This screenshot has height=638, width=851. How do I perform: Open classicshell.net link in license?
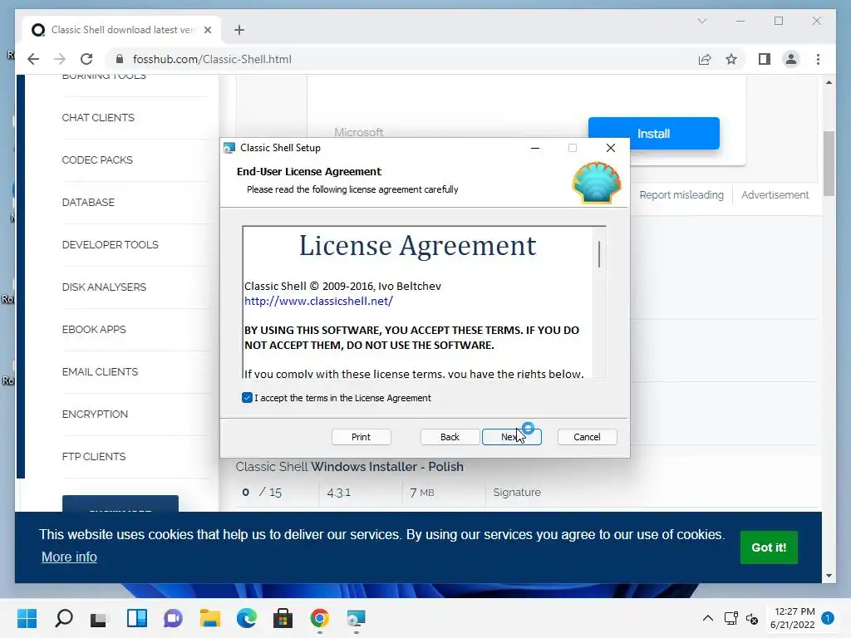coord(318,301)
